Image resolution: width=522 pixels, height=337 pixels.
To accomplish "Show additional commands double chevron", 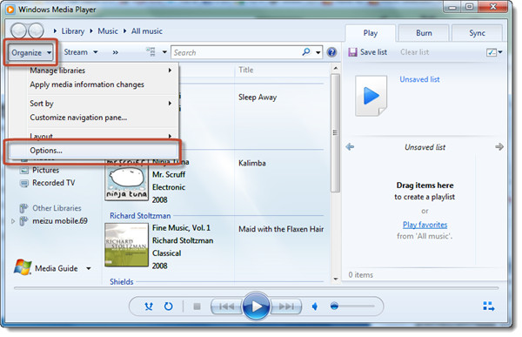I will [x=115, y=52].
